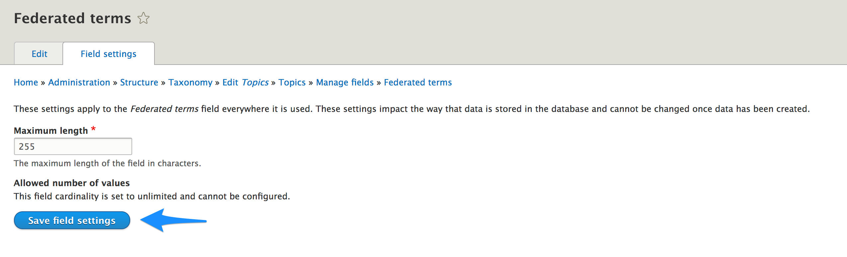The image size is (847, 257).
Task: Open the Topics breadcrumb link
Action: point(292,82)
